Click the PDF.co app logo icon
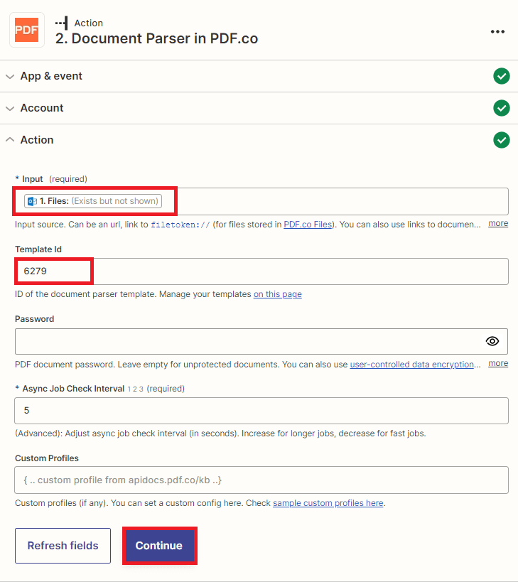Screen dimensions: 518x582 point(27,31)
